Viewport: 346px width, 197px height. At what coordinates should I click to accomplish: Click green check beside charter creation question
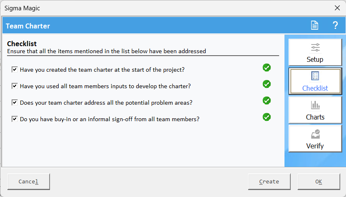click(267, 68)
